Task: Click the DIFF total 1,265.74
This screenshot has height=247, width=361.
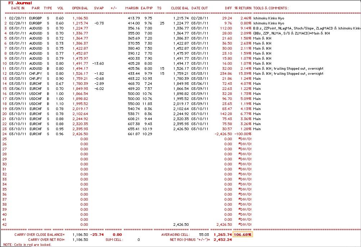Action: click(223, 235)
